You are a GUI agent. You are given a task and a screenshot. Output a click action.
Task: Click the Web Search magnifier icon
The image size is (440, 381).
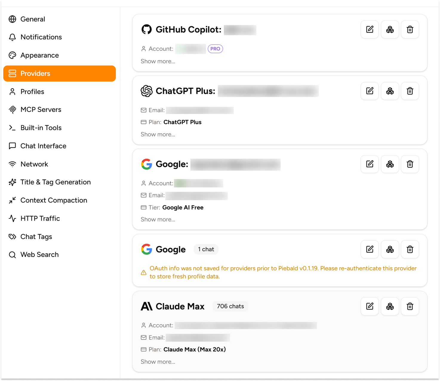tap(12, 254)
